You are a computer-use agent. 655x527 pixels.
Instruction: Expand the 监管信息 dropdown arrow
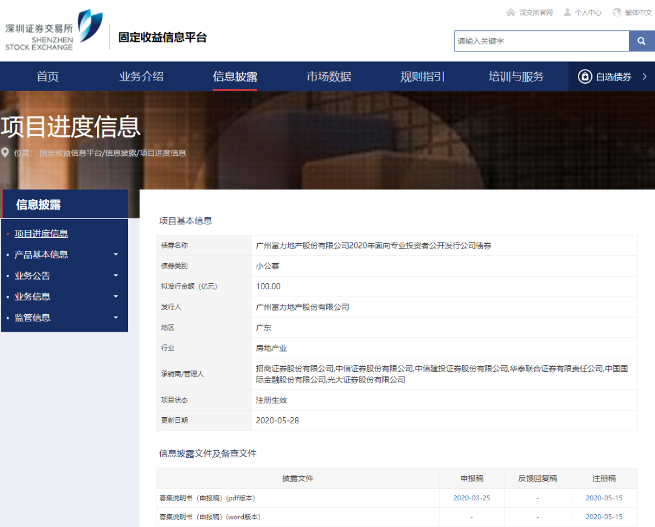point(116,317)
